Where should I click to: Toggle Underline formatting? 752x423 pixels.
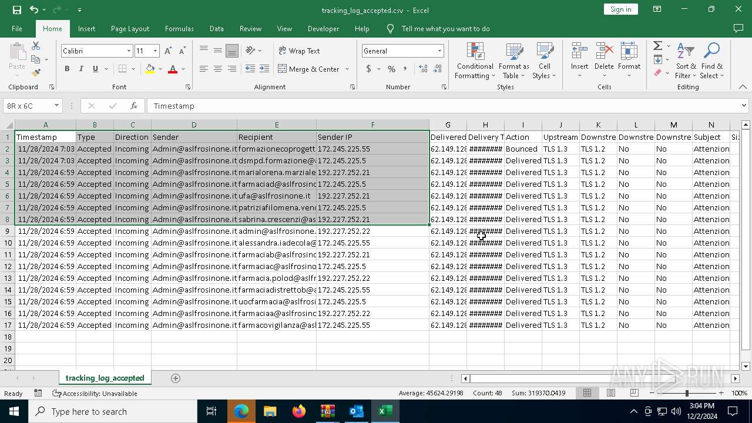point(95,69)
